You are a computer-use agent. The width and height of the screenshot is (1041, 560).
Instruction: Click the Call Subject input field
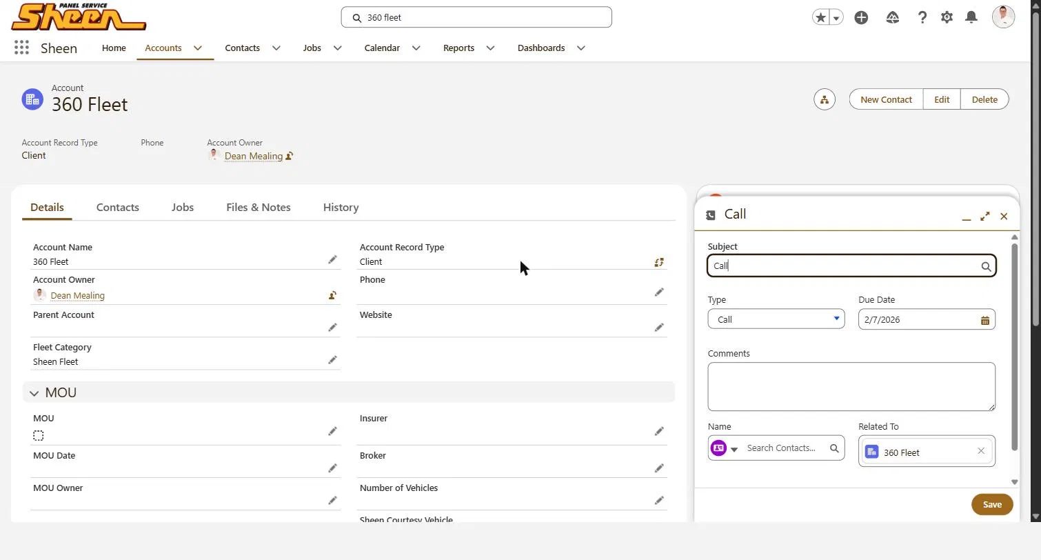click(851, 266)
